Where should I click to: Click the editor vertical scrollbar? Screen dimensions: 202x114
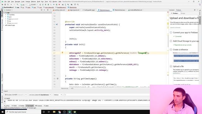tap(168, 41)
